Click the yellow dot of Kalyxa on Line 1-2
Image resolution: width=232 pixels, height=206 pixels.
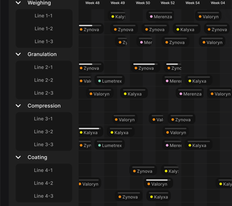[x=178, y=30]
